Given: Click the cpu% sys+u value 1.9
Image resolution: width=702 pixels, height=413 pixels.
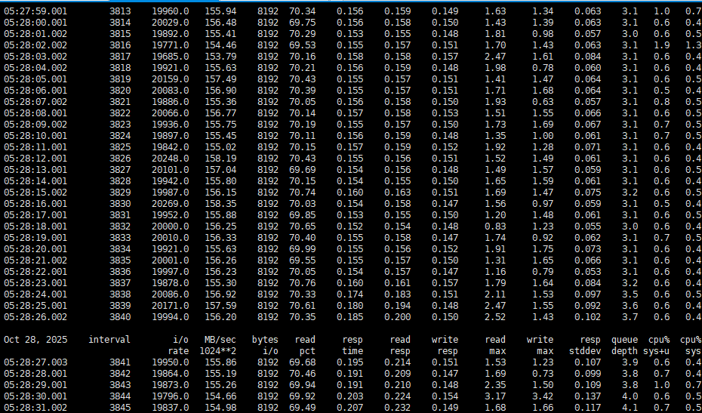Looking at the screenshot, I should pyautogui.click(x=661, y=45).
